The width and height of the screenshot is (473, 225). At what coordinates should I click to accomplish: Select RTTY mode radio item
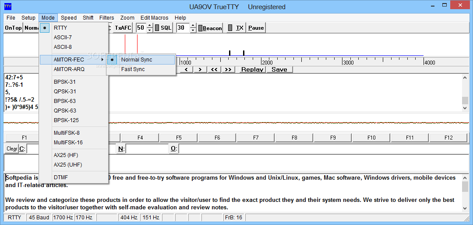pos(74,27)
